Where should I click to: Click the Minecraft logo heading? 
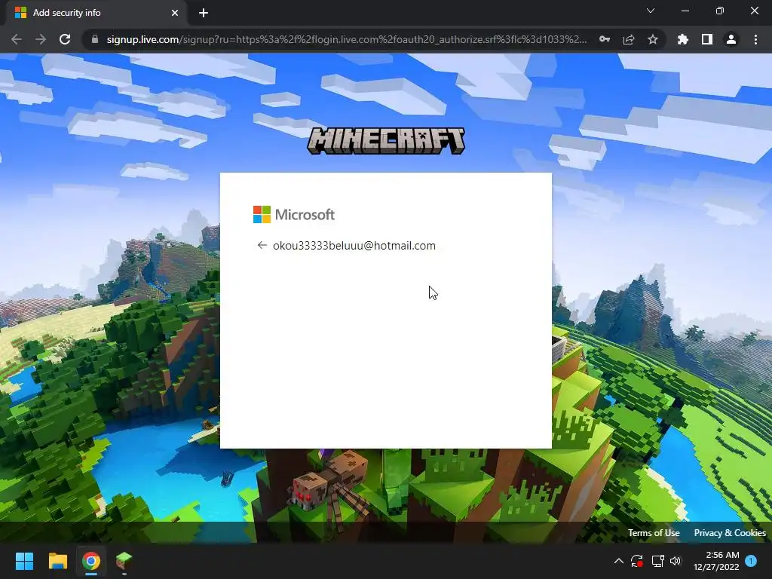pos(386,141)
